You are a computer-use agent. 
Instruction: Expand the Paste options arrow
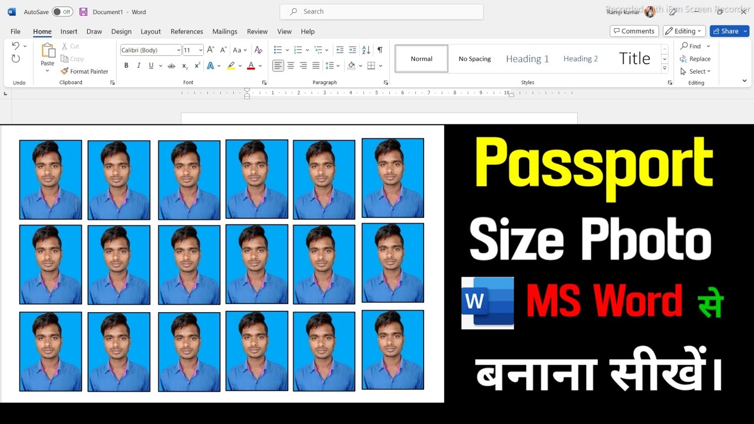[48, 71]
